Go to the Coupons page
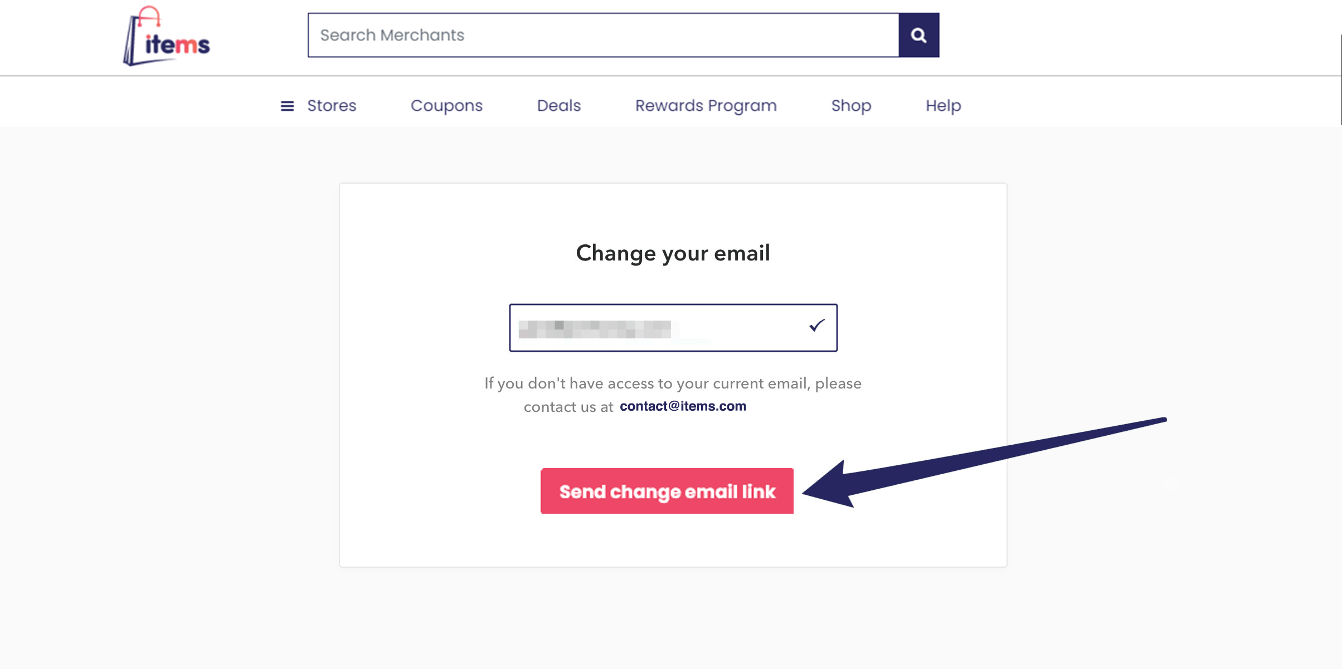1342x669 pixels. coord(446,106)
